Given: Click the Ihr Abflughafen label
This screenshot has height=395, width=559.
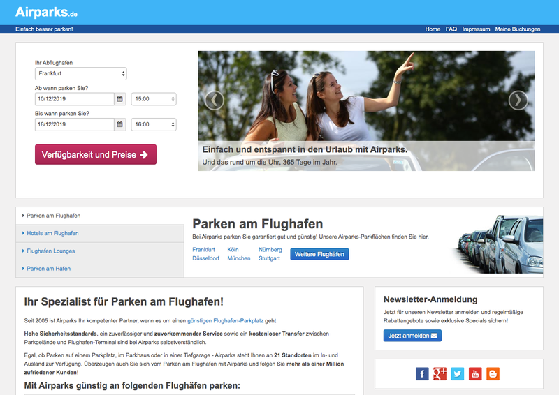Looking at the screenshot, I should point(54,63).
